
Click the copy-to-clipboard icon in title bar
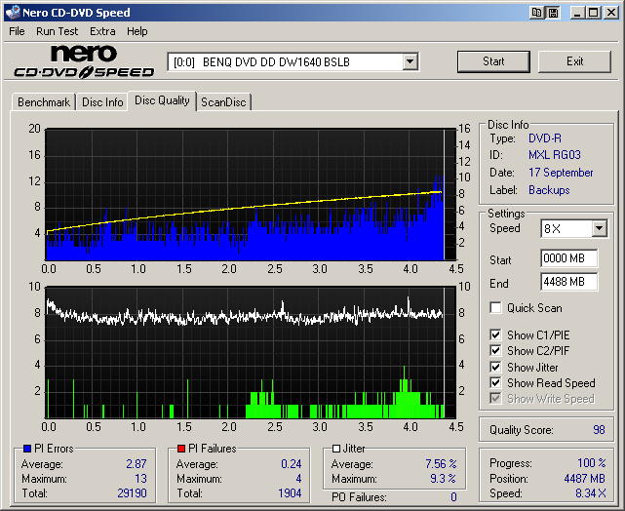point(537,13)
